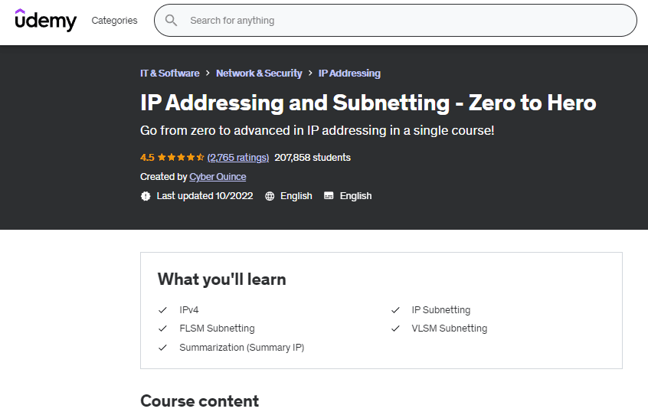Click English next to the globe icon
Screen dimensions: 648x412
pos(296,196)
